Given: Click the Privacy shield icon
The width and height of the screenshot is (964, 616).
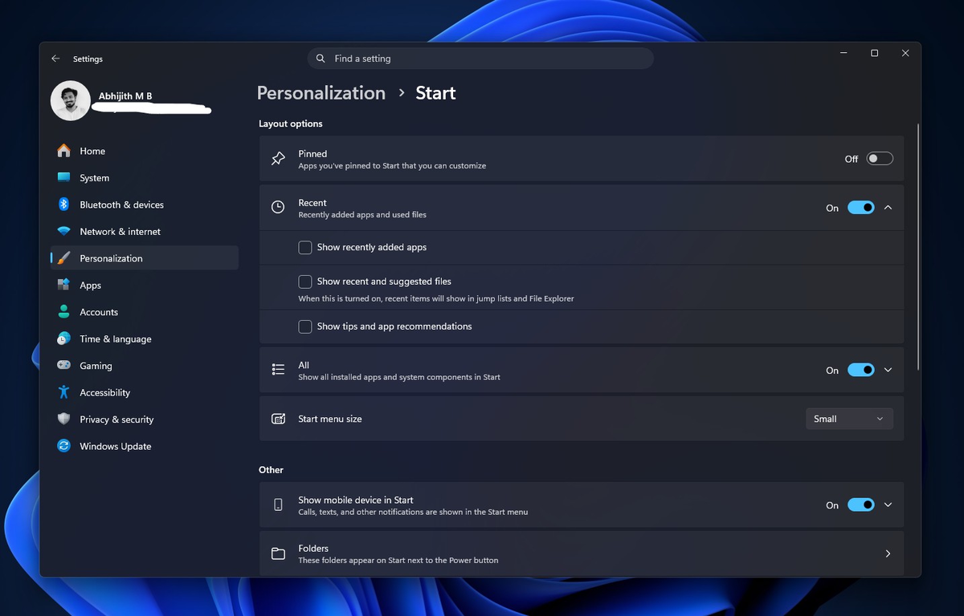Looking at the screenshot, I should (x=63, y=419).
